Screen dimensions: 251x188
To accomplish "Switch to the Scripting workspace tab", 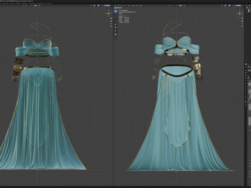I will click(x=48, y=3).
